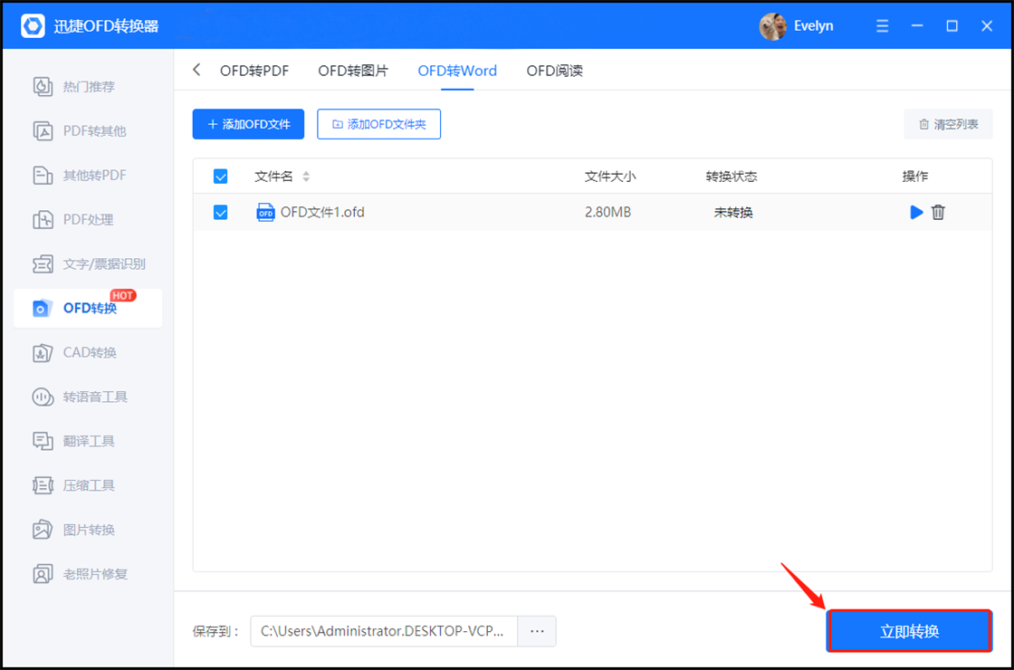1014x670 pixels.
Task: Browse the save folder with the ellipsis button
Action: tap(537, 631)
